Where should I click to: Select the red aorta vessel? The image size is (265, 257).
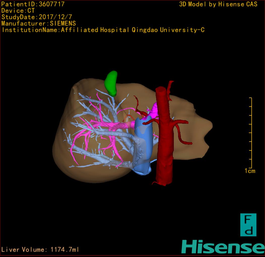[164, 136]
